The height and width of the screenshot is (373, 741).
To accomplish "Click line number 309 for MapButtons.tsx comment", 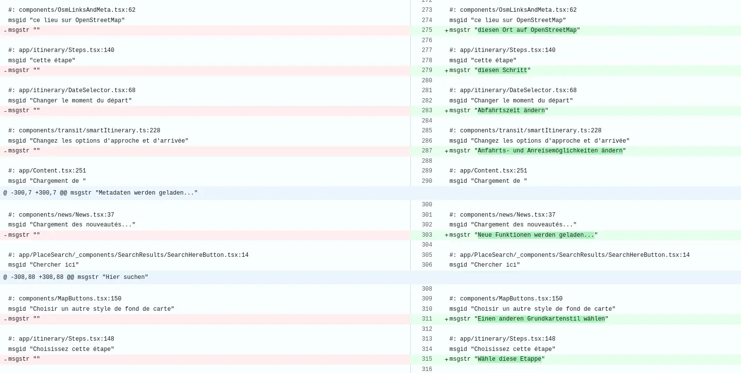I will [426, 299].
